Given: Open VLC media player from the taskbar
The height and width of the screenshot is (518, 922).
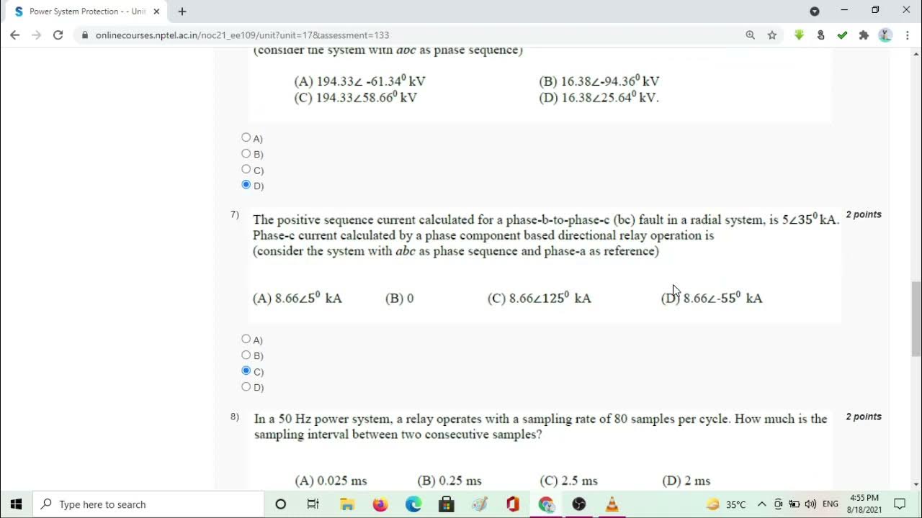Looking at the screenshot, I should coord(612,504).
